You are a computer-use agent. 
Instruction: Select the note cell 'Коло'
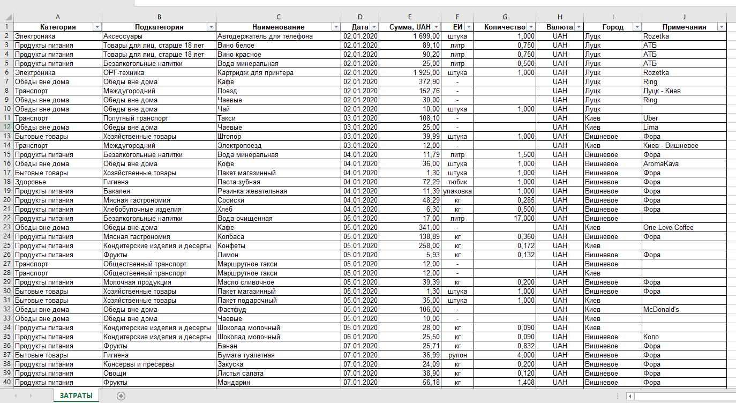(684, 337)
